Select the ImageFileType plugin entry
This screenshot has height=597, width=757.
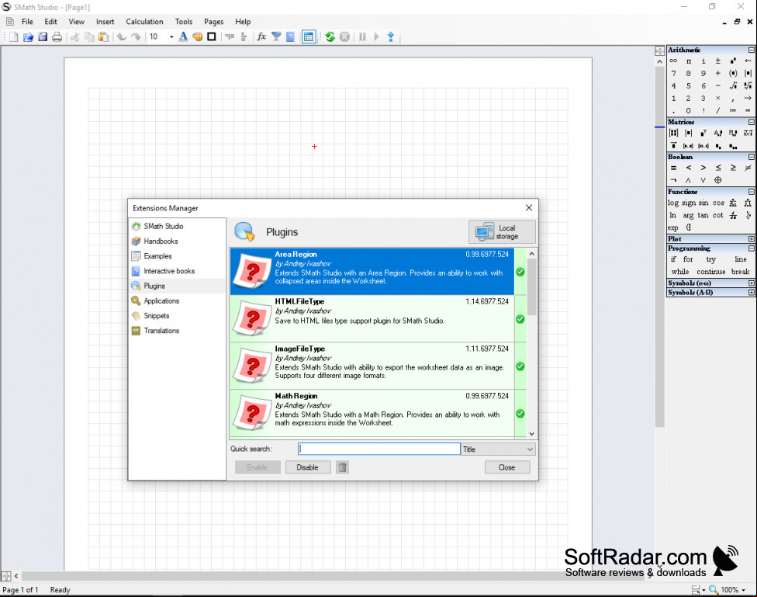[x=372, y=366]
